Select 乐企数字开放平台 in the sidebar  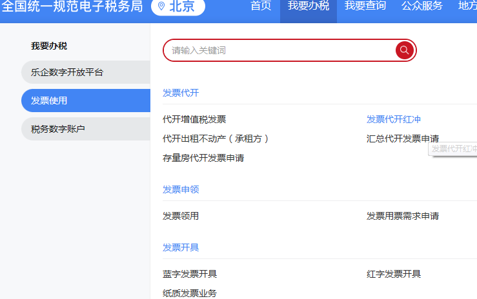pos(67,72)
